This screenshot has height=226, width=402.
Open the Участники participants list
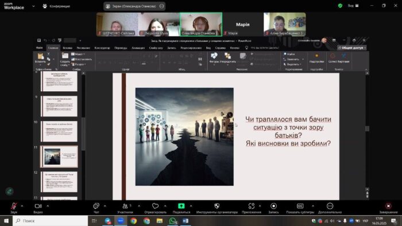(125, 206)
